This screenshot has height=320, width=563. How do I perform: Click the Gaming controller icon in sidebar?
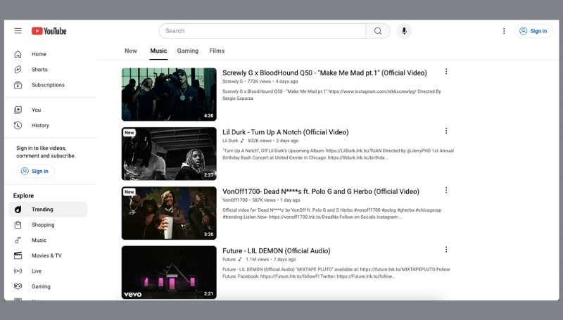click(18, 286)
